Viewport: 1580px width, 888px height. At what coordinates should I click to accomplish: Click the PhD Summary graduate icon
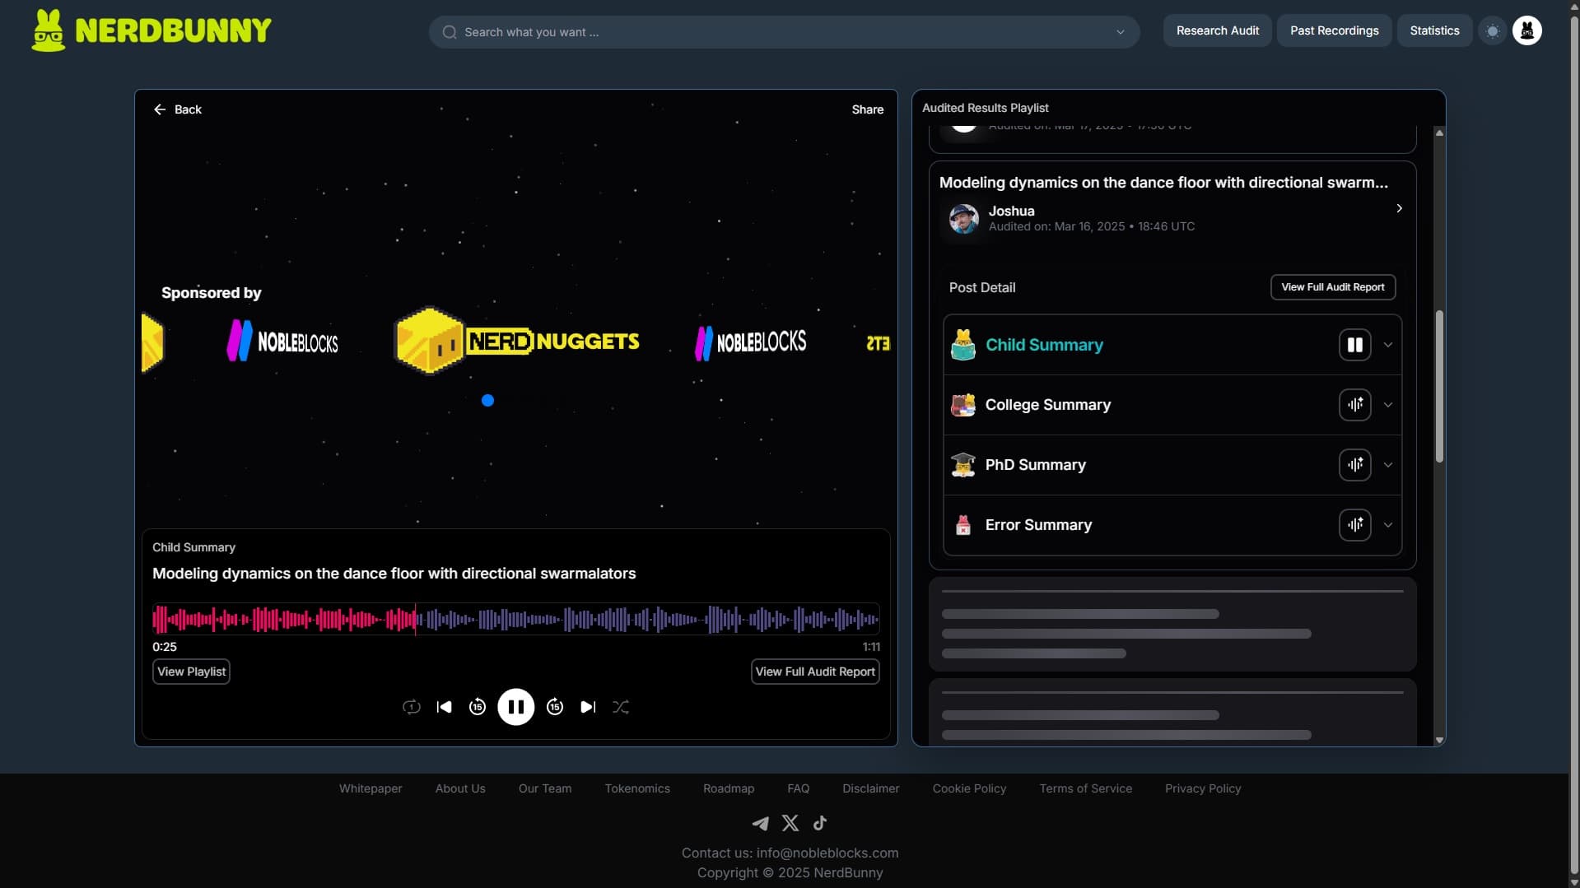point(962,465)
